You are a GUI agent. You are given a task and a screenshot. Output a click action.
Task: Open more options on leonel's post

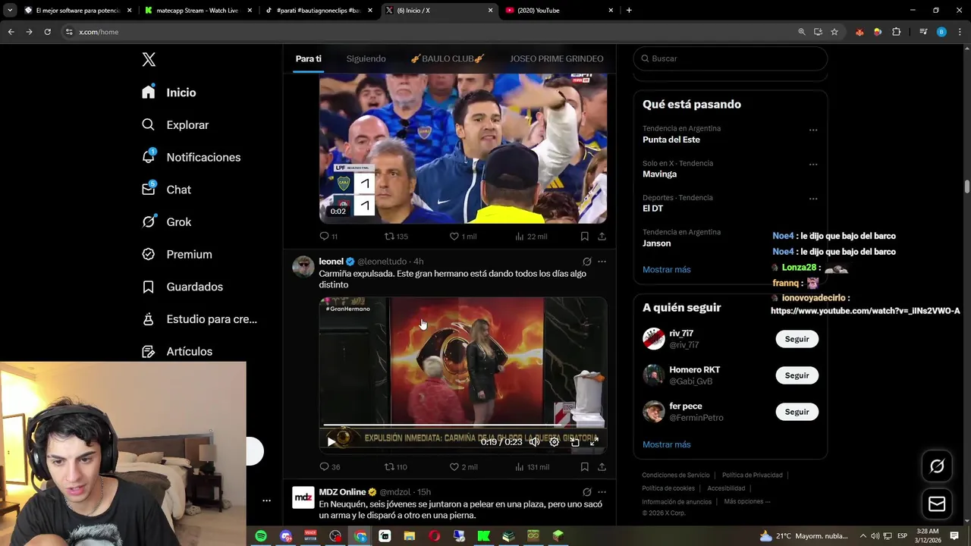pos(602,262)
